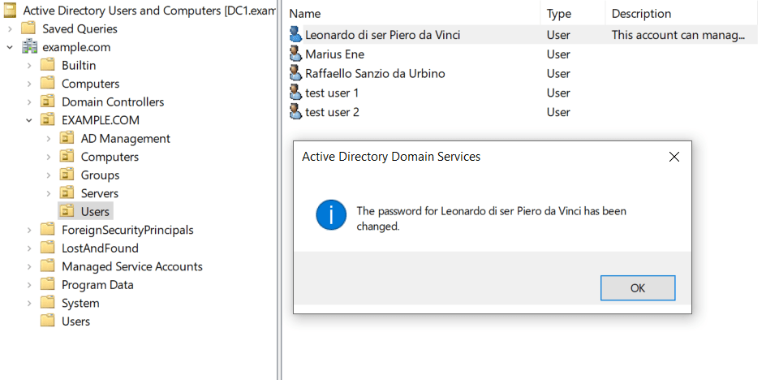Sort users by Type column header
The width and height of the screenshot is (779, 380).
(x=558, y=14)
